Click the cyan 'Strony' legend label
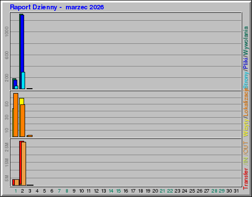The width and height of the screenshot is (252, 197). (246, 80)
